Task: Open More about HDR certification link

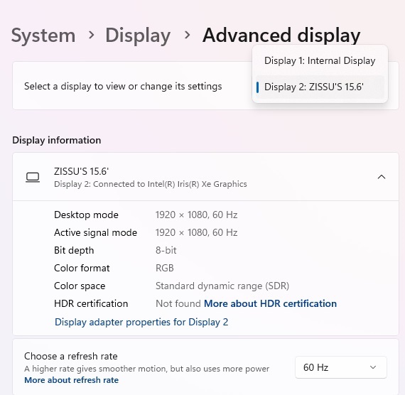Action: [270, 303]
